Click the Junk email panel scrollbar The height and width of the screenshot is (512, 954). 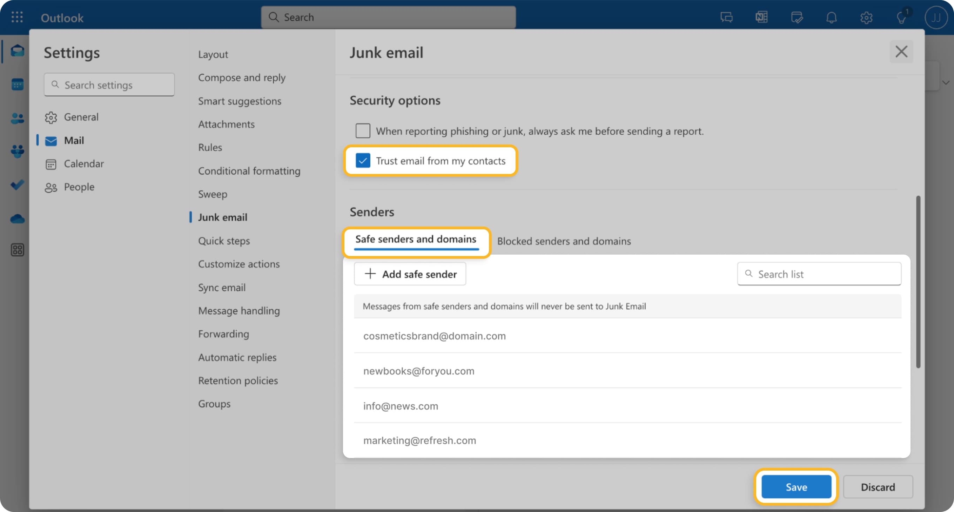click(918, 281)
